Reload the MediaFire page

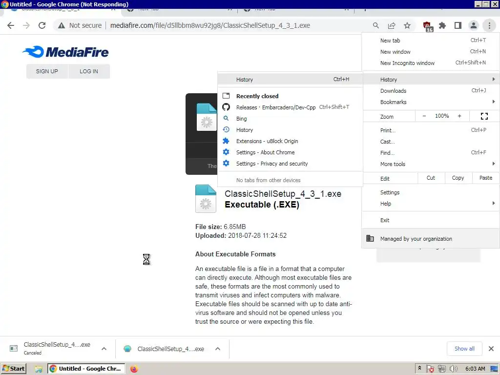point(42,25)
